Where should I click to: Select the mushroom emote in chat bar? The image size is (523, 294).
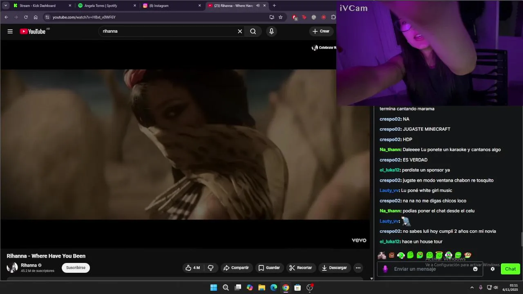pyautogui.click(x=468, y=255)
